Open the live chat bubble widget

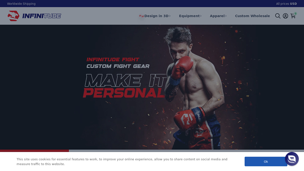tap(292, 159)
